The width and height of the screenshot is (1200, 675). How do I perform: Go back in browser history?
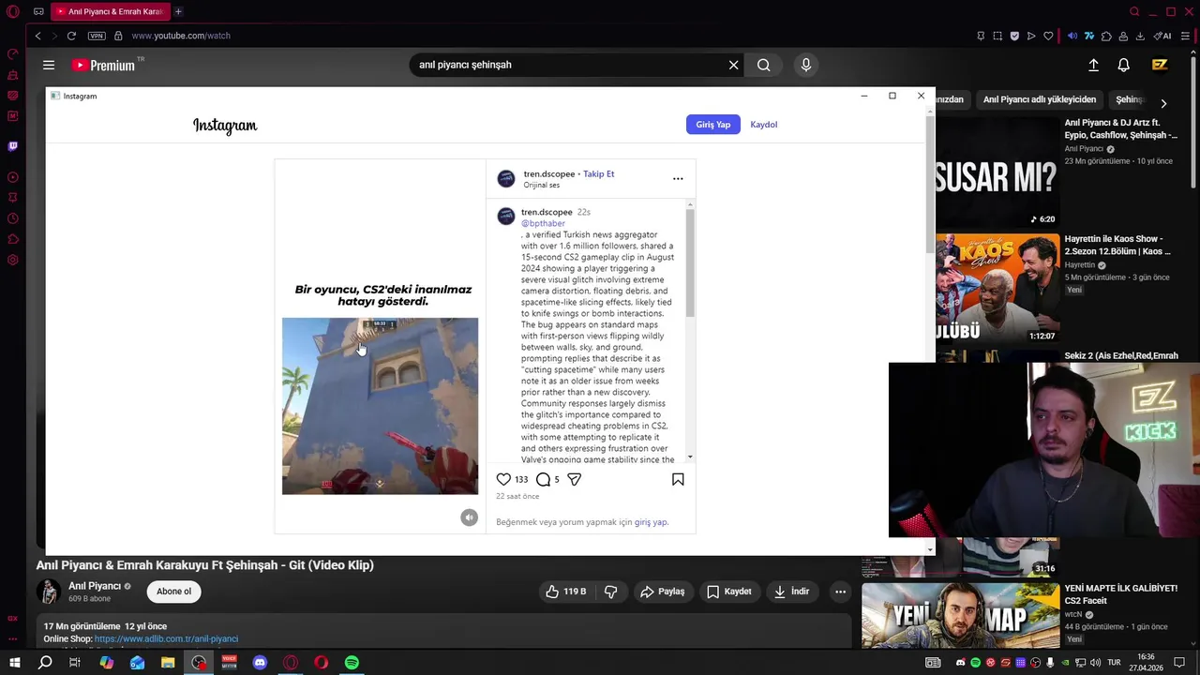point(37,36)
